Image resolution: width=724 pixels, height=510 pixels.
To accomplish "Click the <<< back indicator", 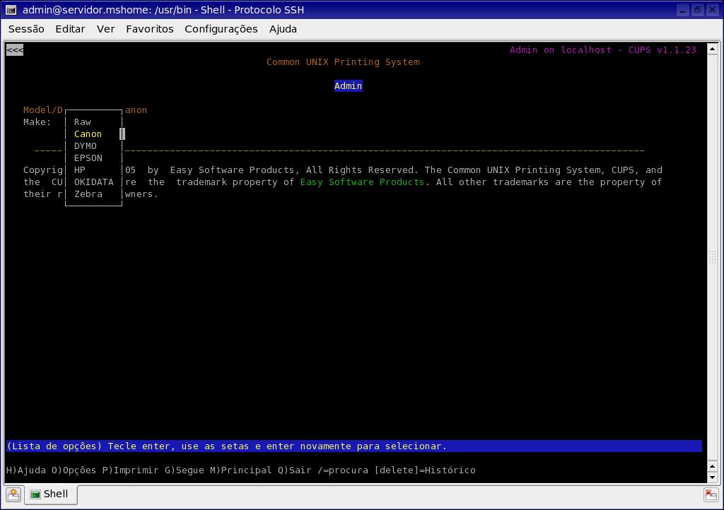I will (15, 50).
